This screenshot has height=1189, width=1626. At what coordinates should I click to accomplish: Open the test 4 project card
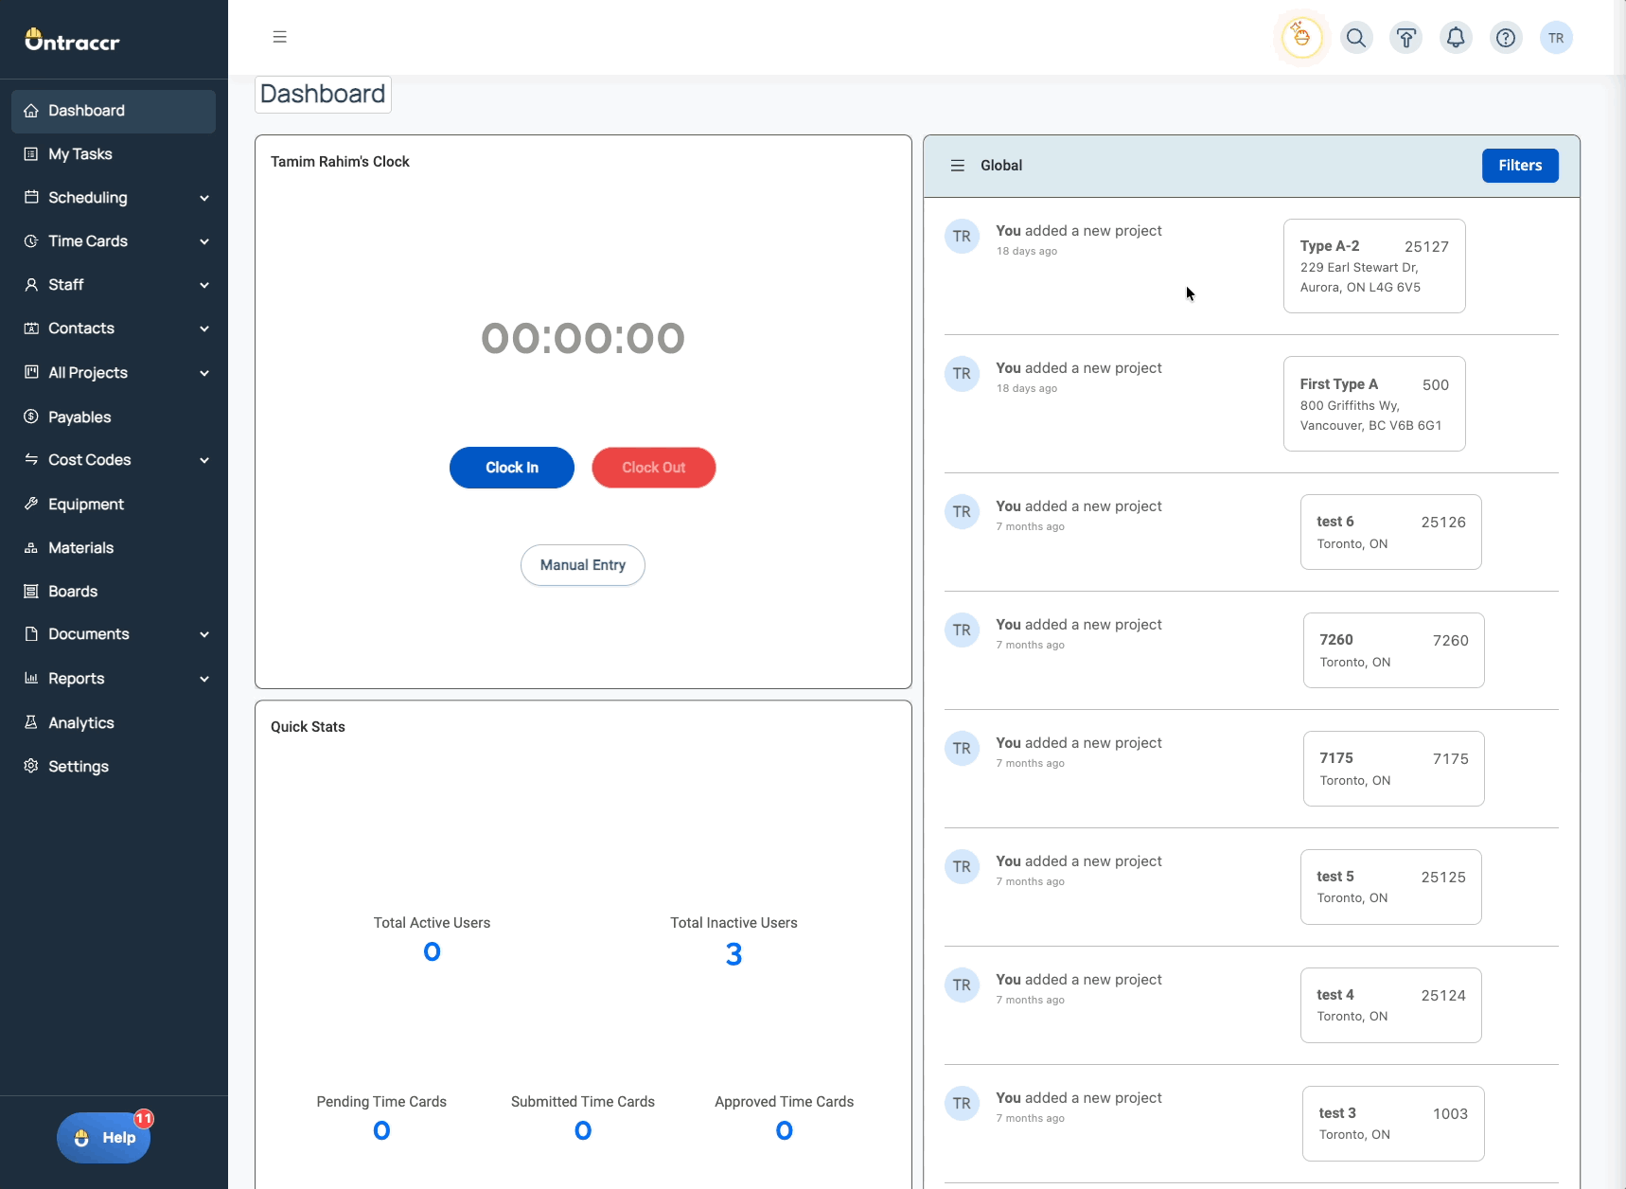tap(1391, 1005)
